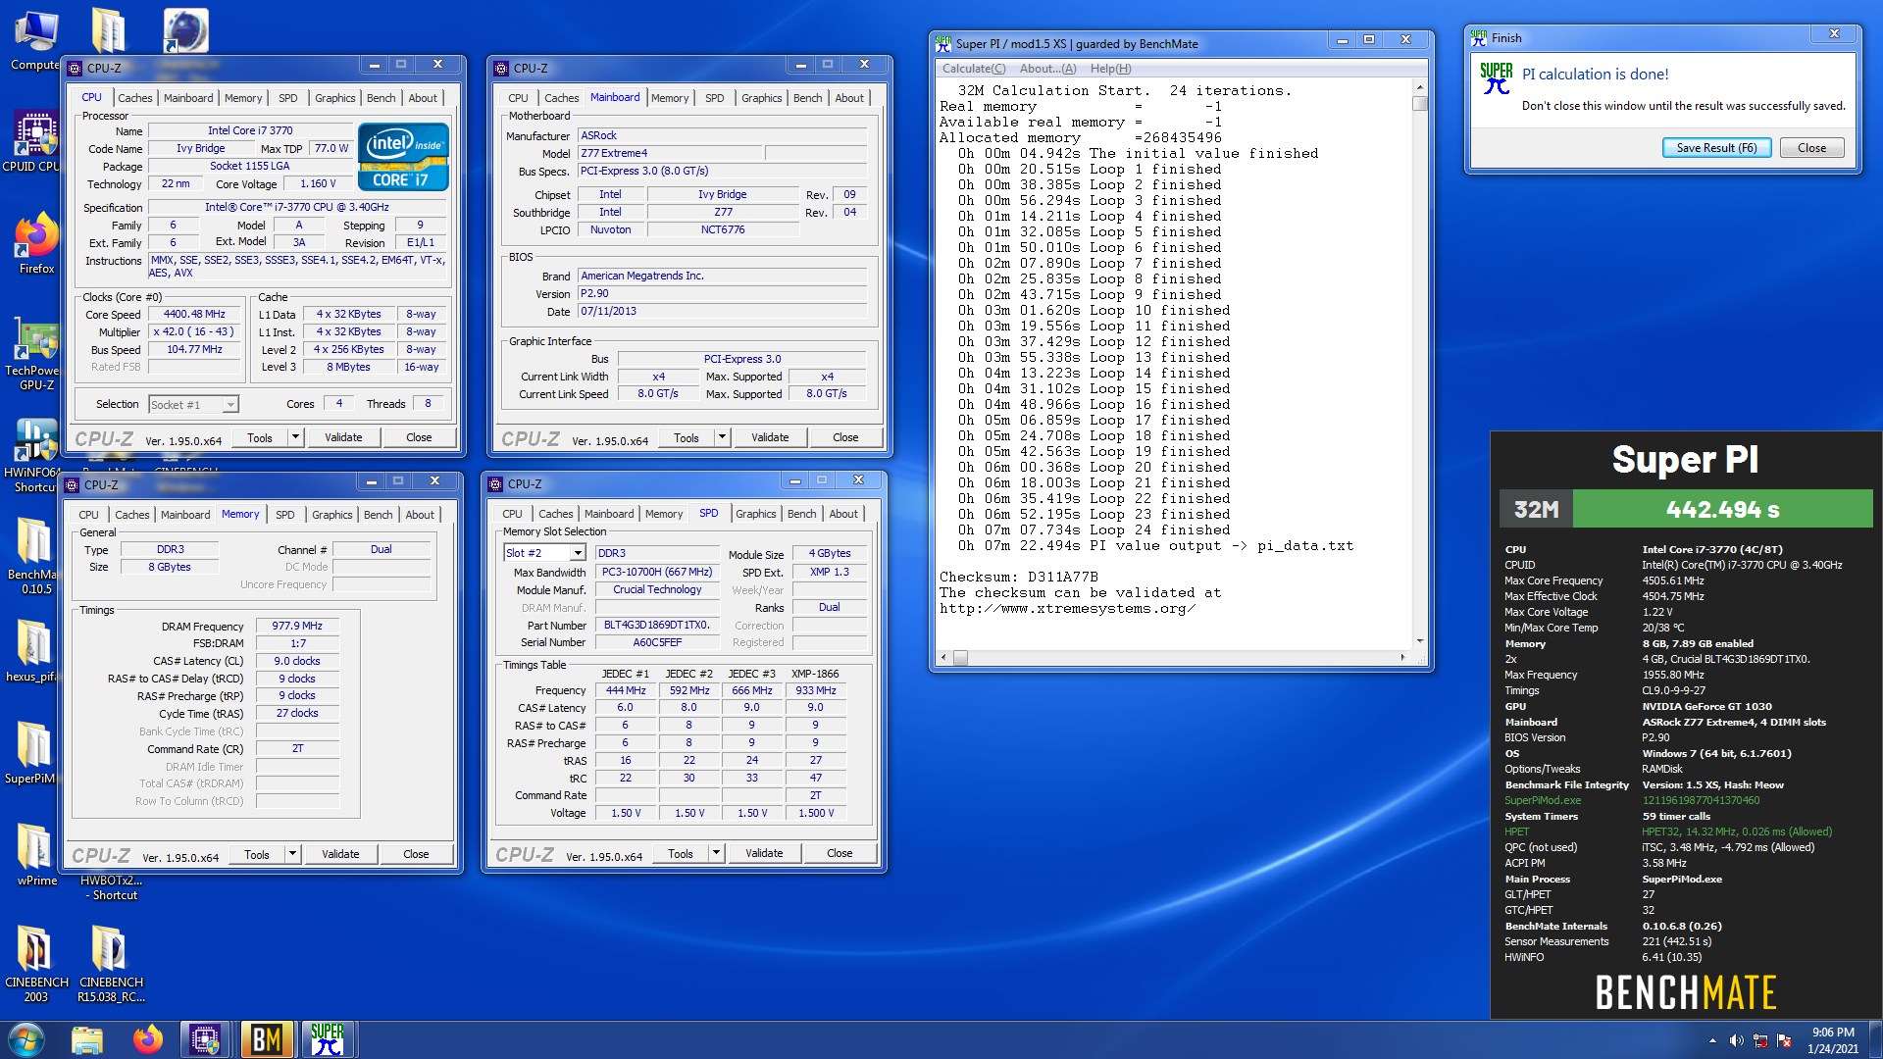Click XMP-1866 column header
The height and width of the screenshot is (1059, 1883).
(x=815, y=674)
